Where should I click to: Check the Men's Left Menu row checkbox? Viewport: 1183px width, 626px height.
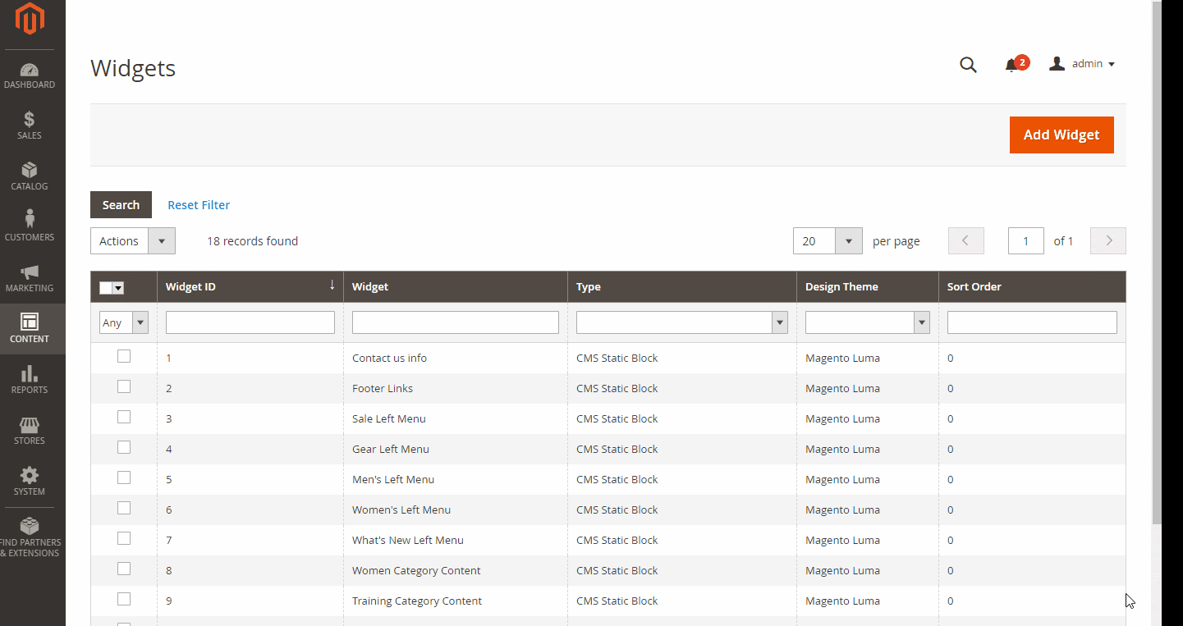click(124, 477)
